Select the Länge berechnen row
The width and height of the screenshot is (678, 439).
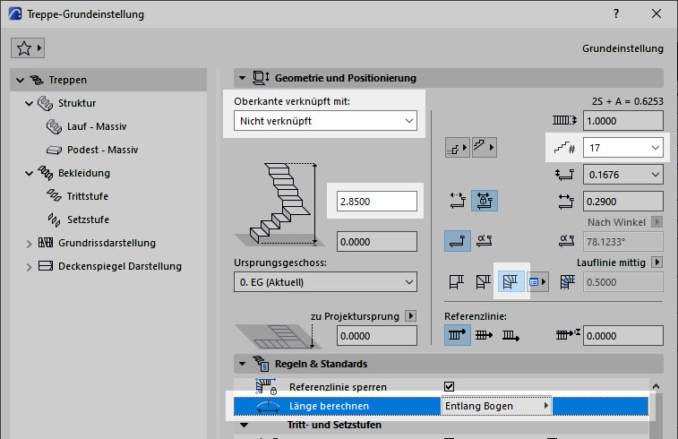441,406
